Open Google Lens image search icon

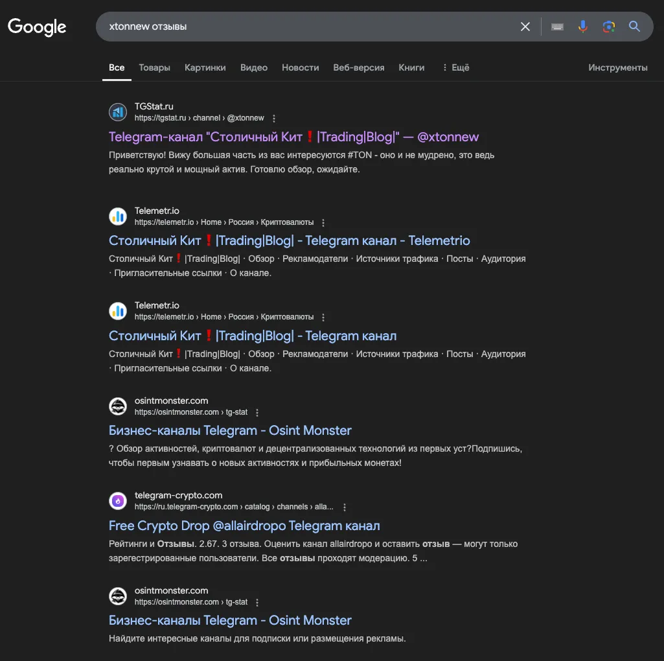click(x=608, y=27)
